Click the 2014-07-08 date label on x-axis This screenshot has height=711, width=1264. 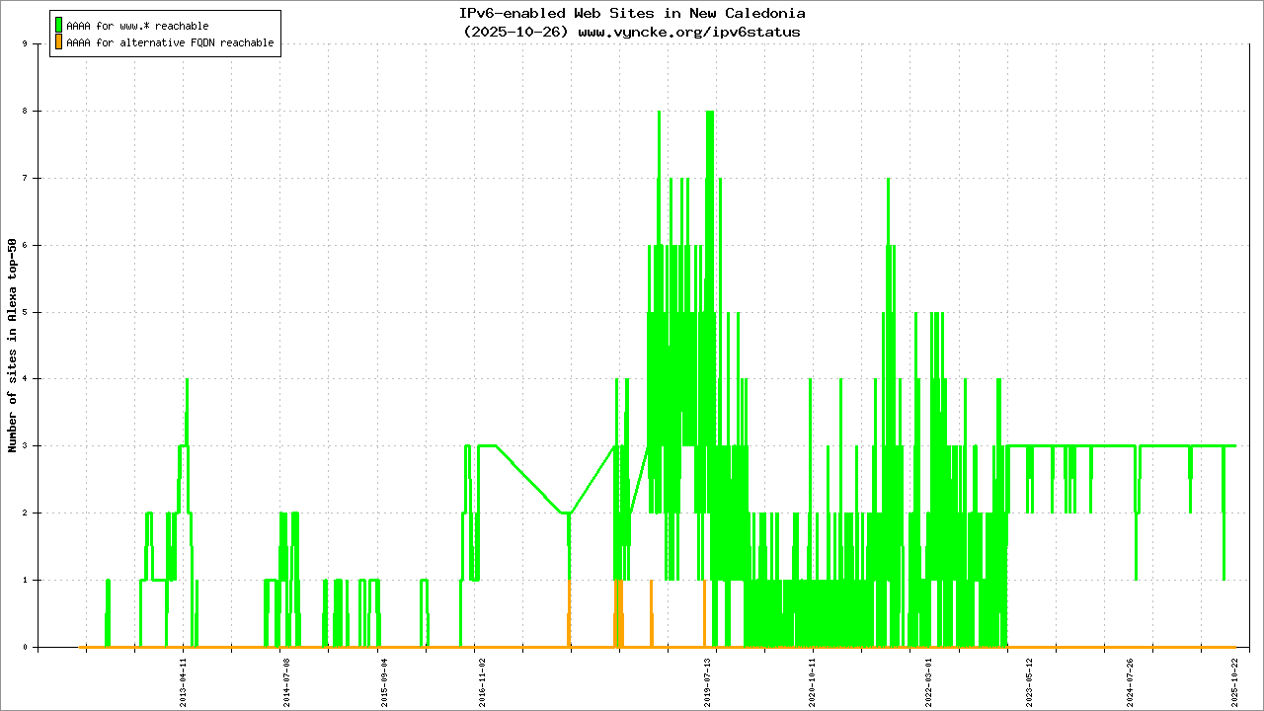(286, 682)
